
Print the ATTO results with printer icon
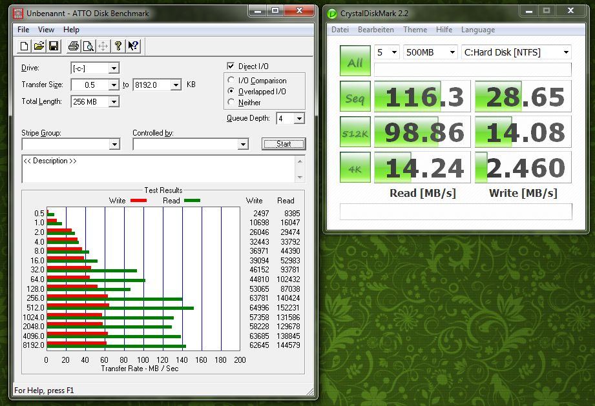click(73, 46)
